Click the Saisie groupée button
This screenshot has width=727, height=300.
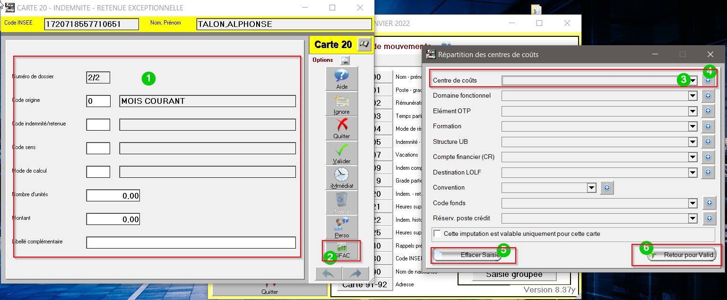(x=507, y=275)
